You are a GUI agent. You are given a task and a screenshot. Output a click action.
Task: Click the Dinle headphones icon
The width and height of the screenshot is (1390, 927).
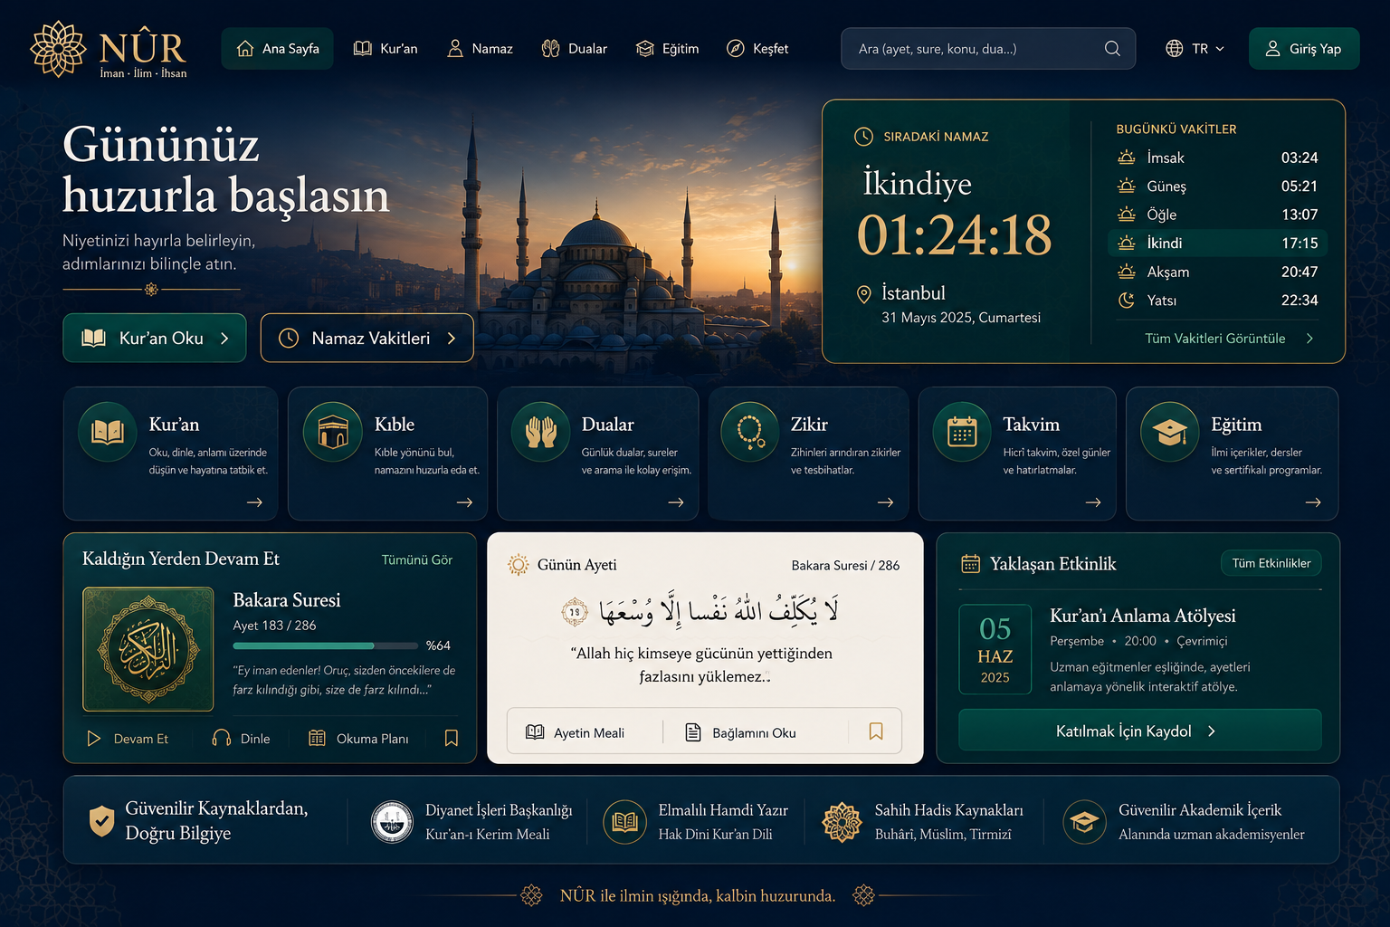221,739
